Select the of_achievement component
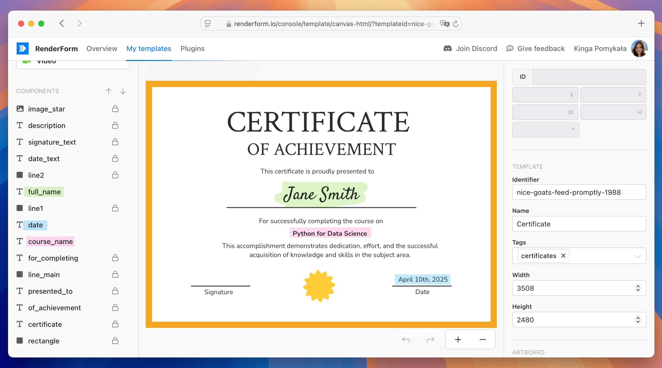 click(55, 308)
